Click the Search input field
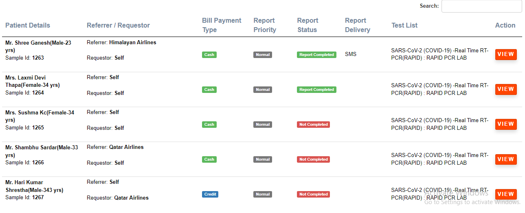Image resolution: width=525 pixels, height=213 pixels. (481, 6)
